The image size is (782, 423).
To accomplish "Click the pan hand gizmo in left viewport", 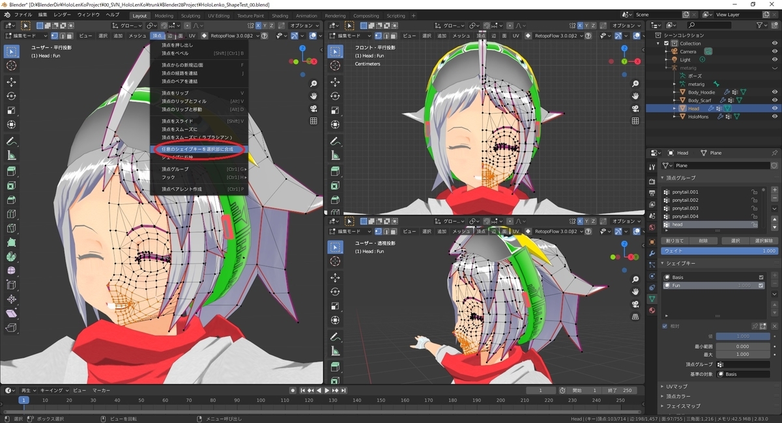I will click(x=313, y=96).
